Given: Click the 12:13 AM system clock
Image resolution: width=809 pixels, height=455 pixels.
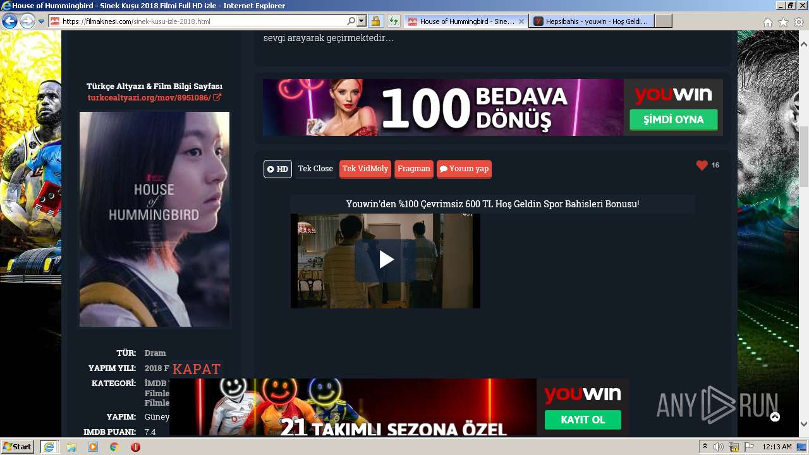Looking at the screenshot, I should pos(777,447).
